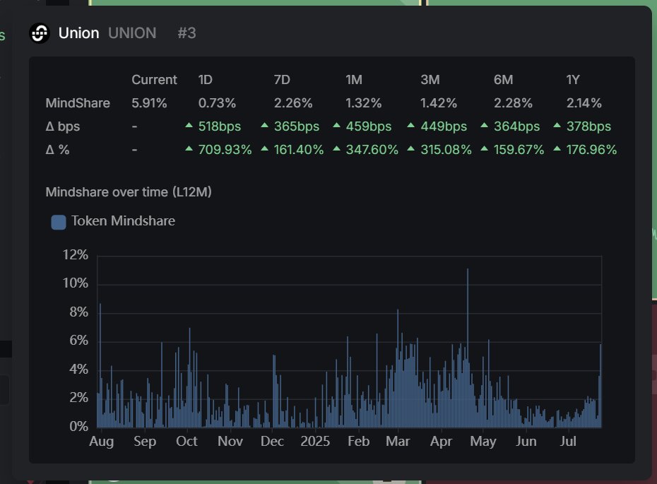Click the latest chart bar at far right
657x484 pixels.
click(600, 386)
